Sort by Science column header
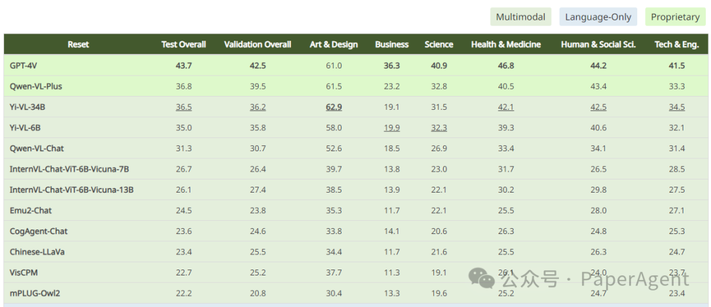Viewport: 711px width, 307px height. (439, 45)
